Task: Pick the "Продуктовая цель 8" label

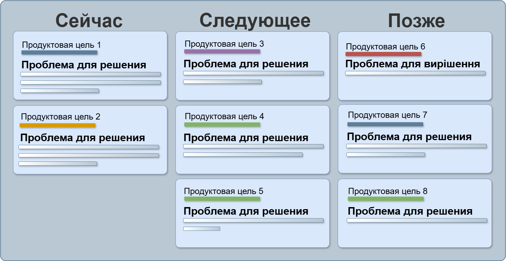Action: [x=387, y=191]
